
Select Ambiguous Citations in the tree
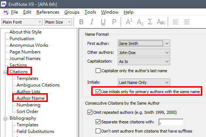pyautogui.click(x=38, y=85)
